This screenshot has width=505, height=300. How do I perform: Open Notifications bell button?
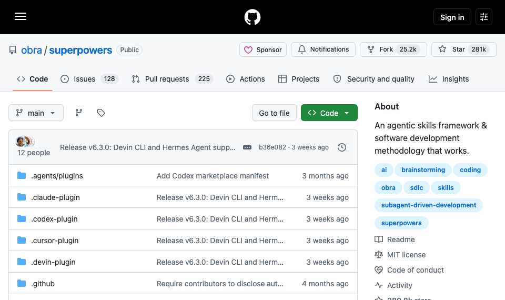323,49
